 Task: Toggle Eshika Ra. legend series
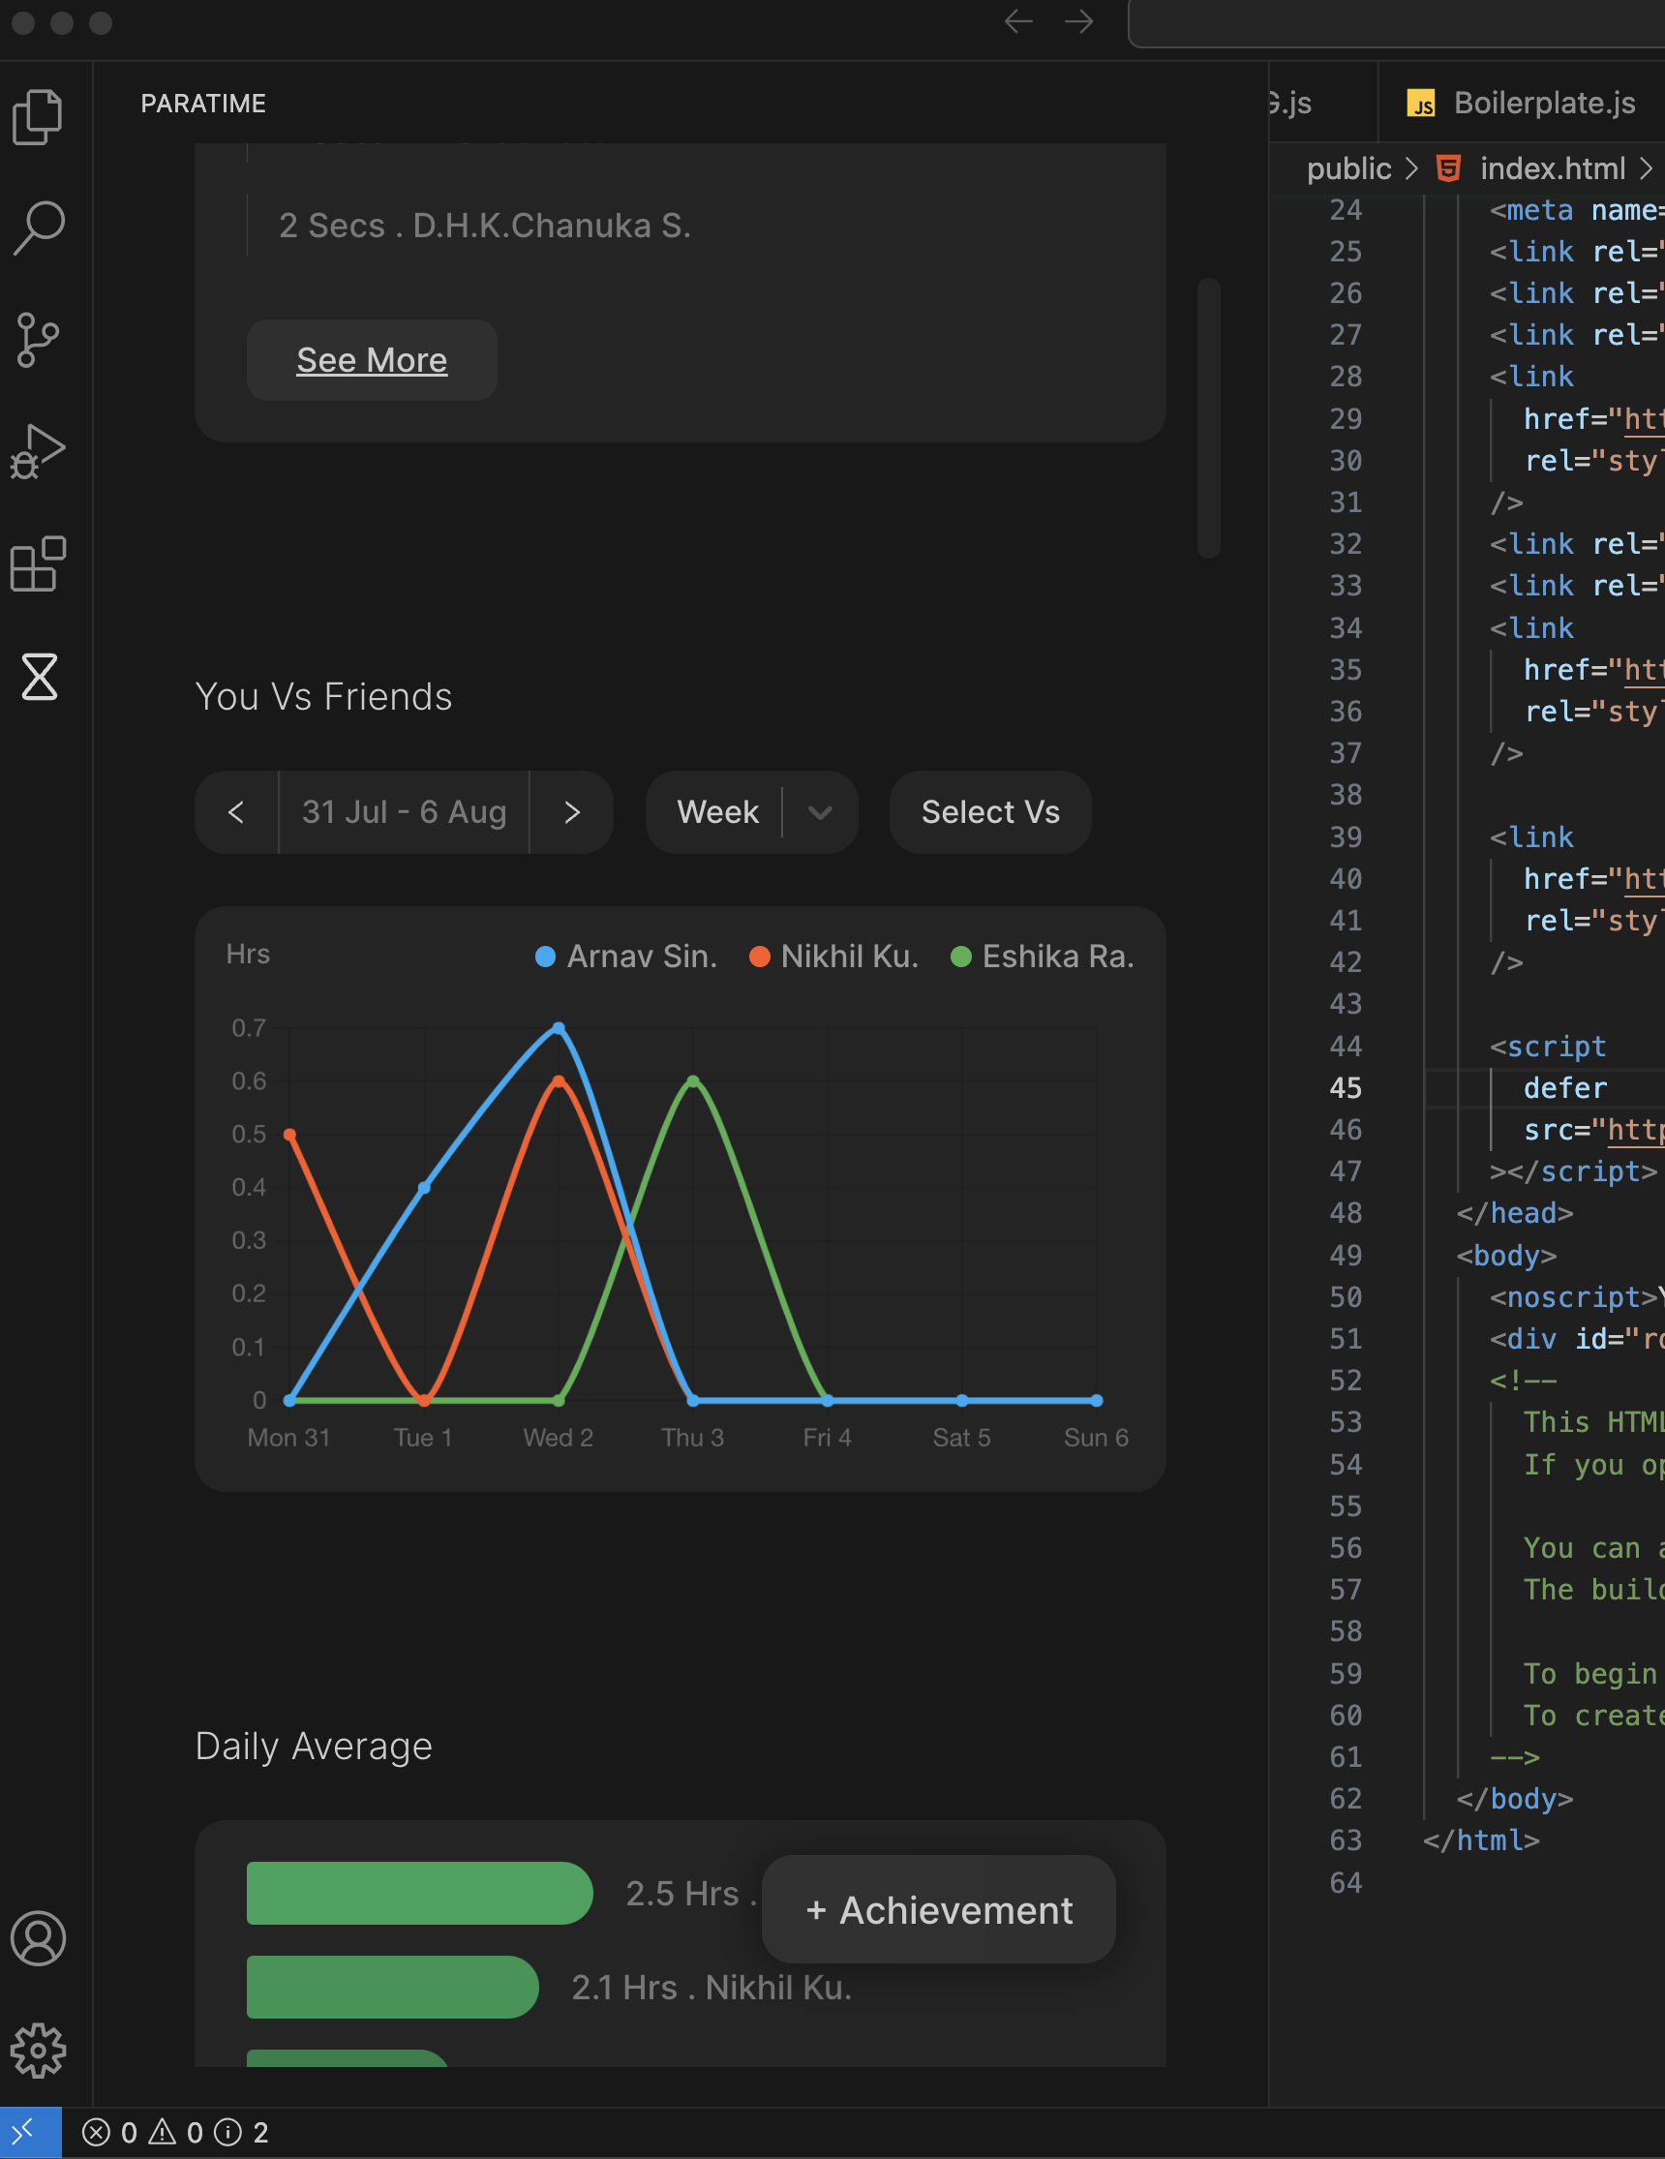pos(1043,956)
